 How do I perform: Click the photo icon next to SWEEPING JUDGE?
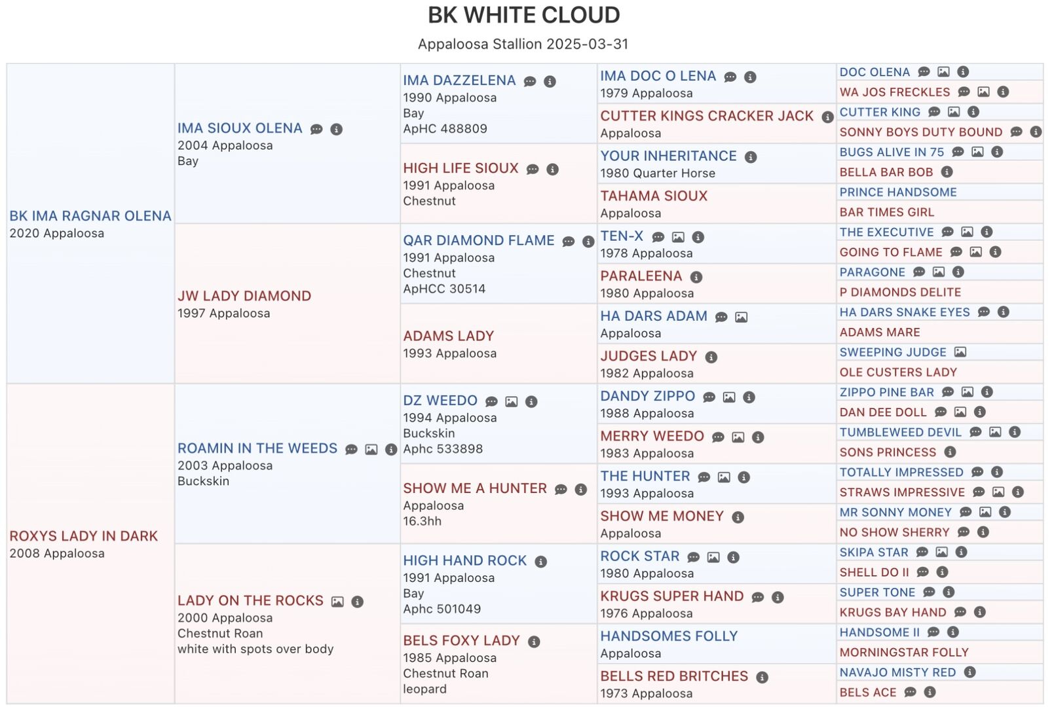[x=960, y=352]
